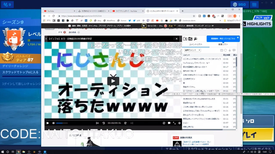This screenshot has width=275, height=154.
Task: Toggle comment list auto-scroll arrow icon
Action: click(x=230, y=50)
